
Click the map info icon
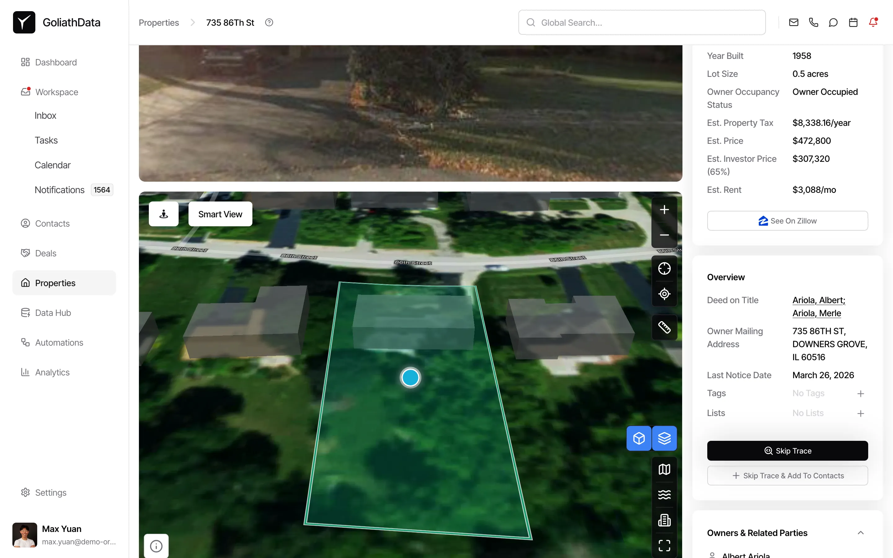click(156, 546)
